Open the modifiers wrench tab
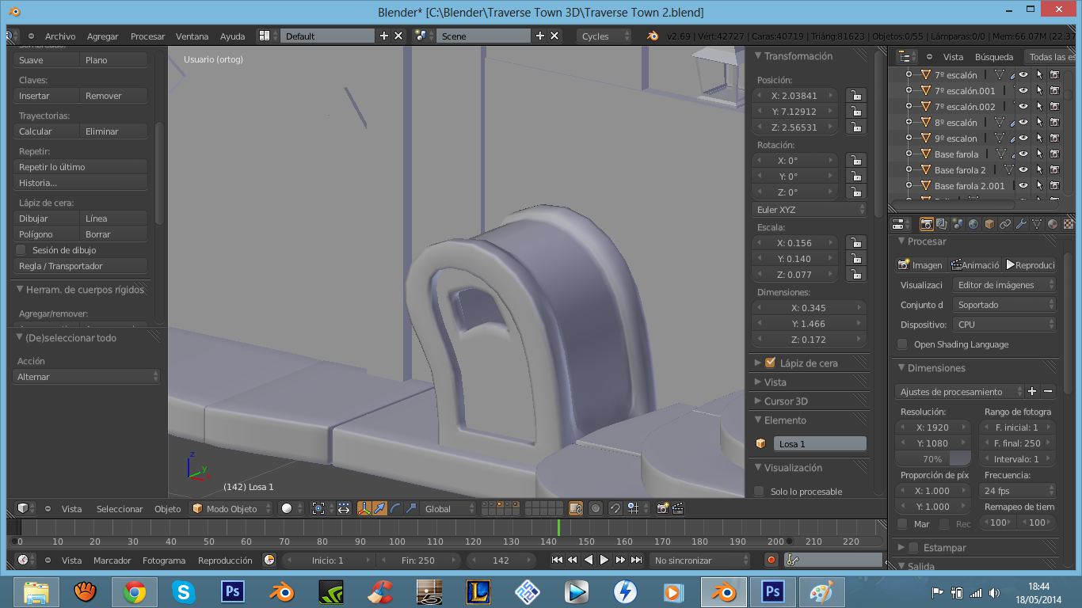The height and width of the screenshot is (608, 1082). point(1021,224)
